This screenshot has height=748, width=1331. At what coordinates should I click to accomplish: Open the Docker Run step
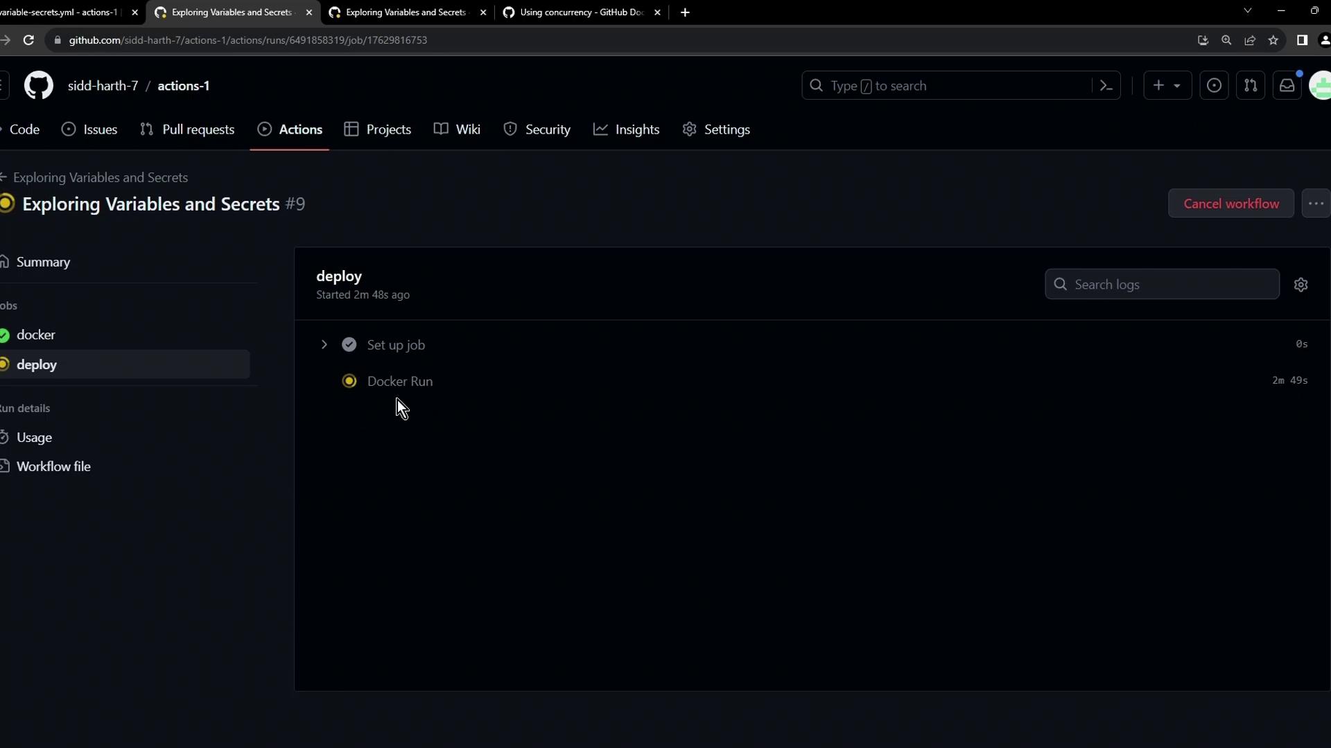tap(400, 382)
